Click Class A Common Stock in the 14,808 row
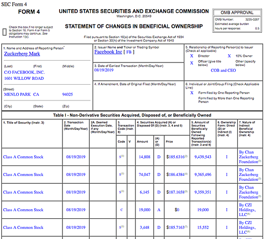Viewport: 265px width, 239px height. 23,157
